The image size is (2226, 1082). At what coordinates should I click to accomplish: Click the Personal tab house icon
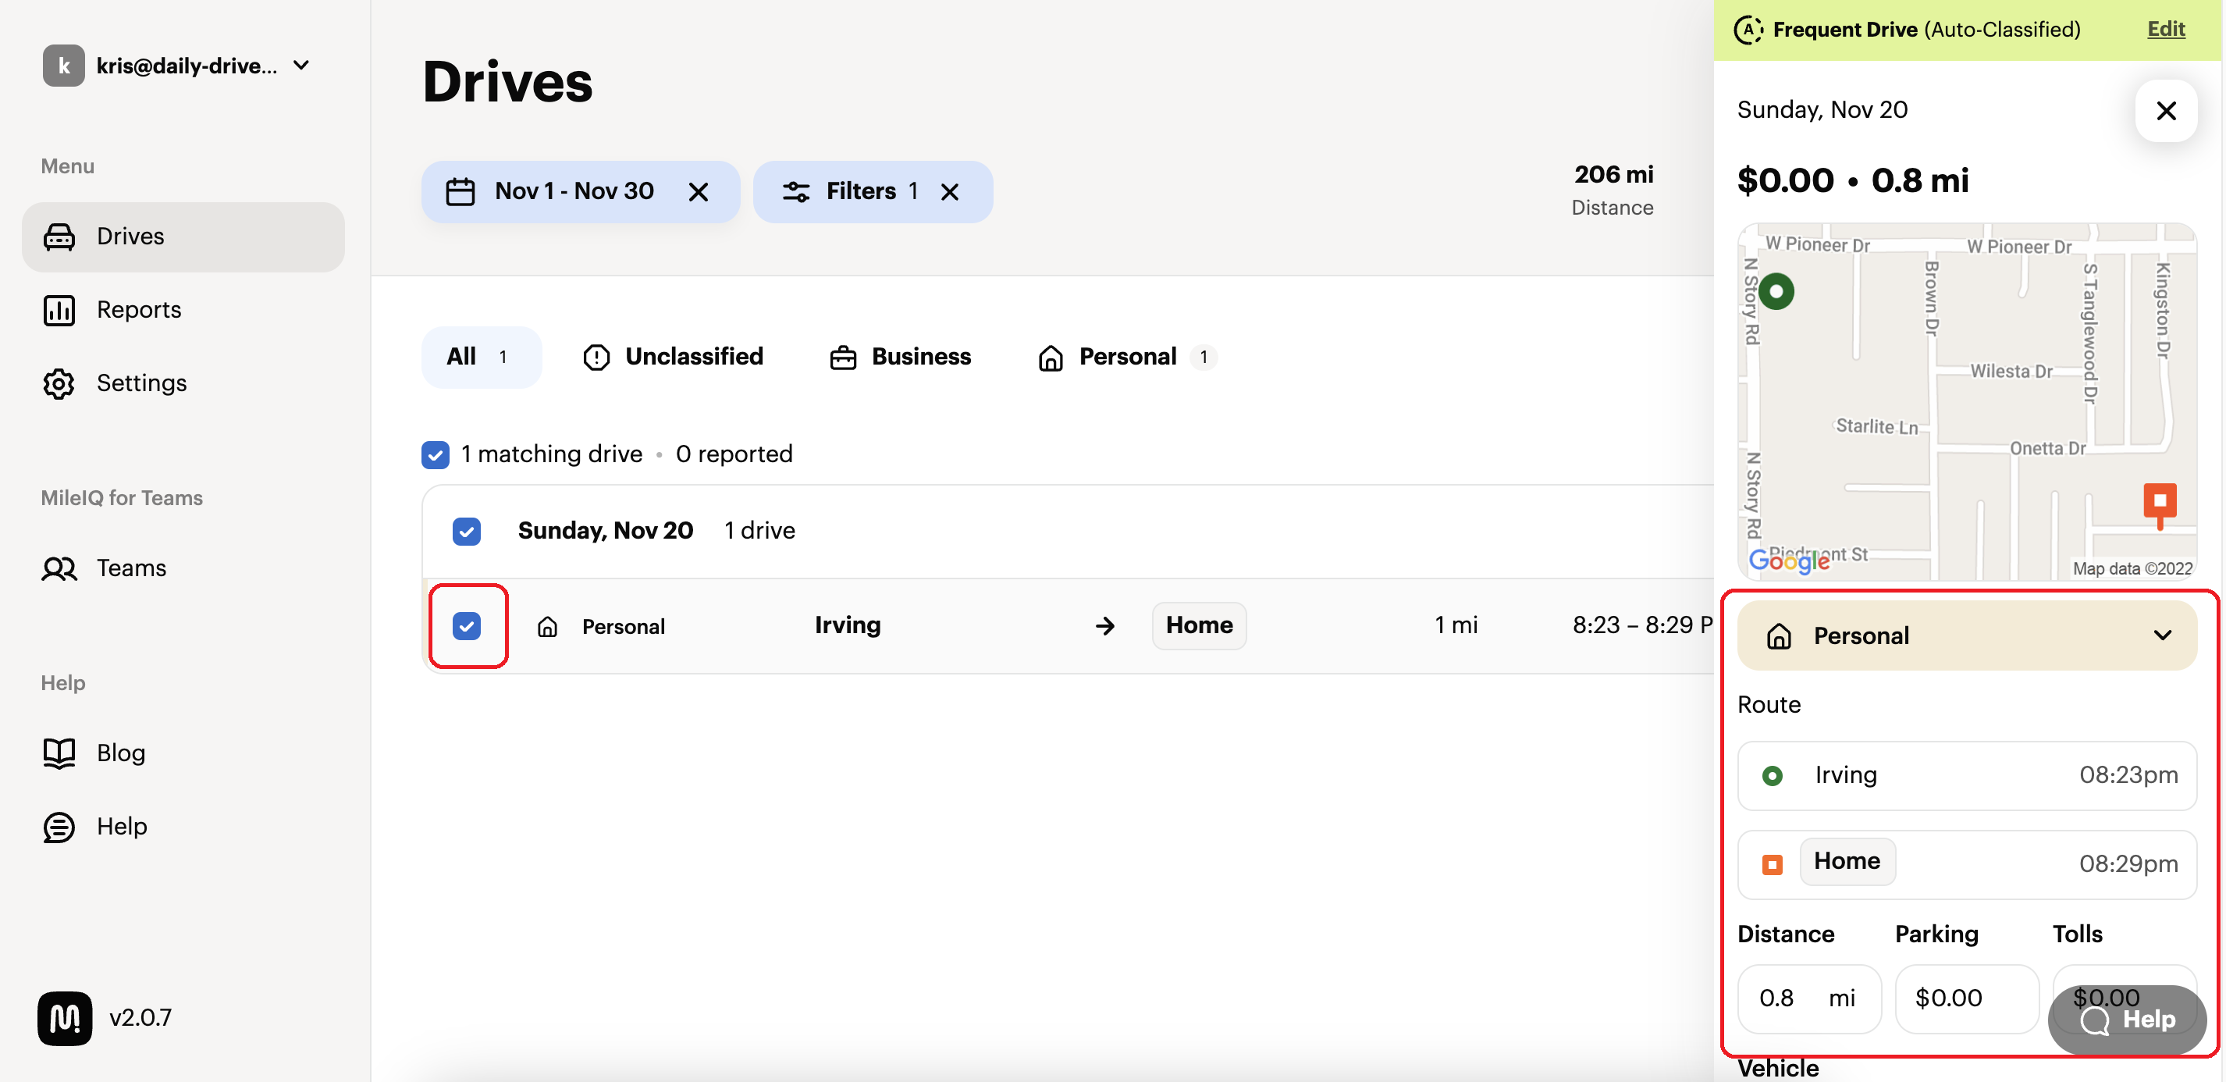click(x=1050, y=357)
